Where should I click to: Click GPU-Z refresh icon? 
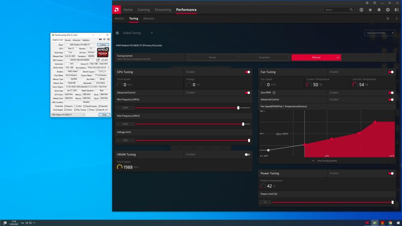pos(105,39)
